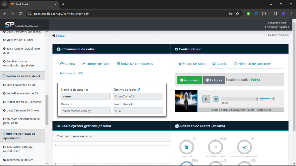
Task: Seek within the player progress bar
Action: point(238,99)
